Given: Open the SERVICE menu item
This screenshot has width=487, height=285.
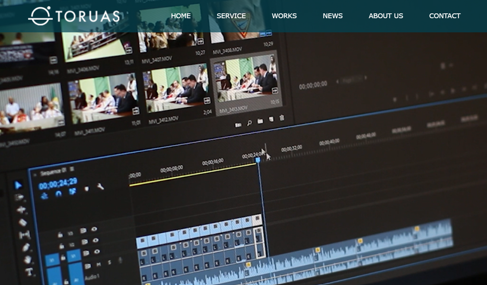Looking at the screenshot, I should (x=231, y=16).
